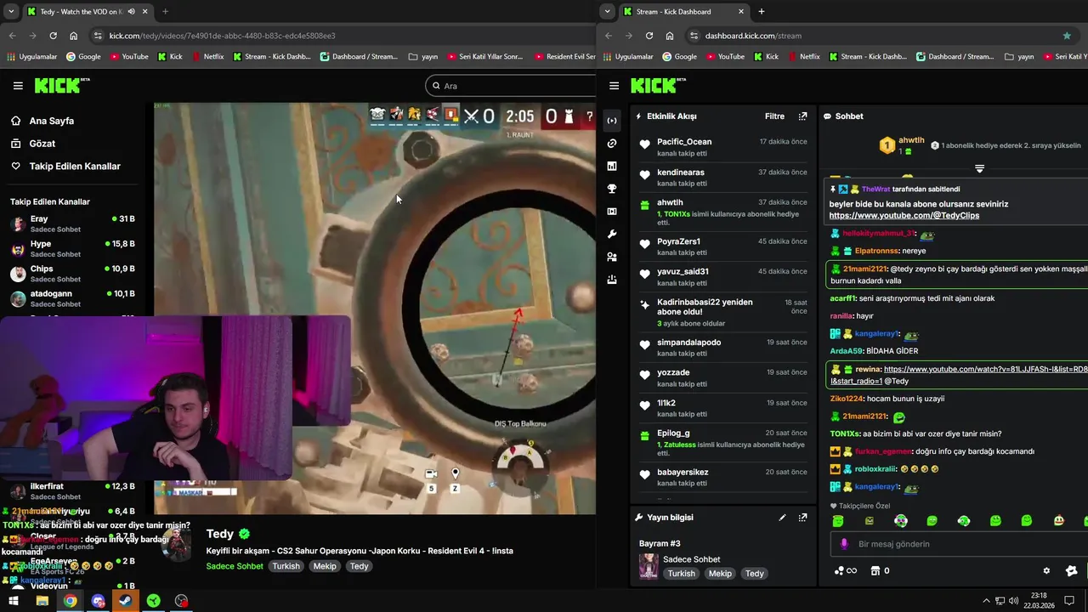The height and width of the screenshot is (612, 1088).
Task: Click the Bir mesaj gönderin chat input
Action: pos(960,544)
